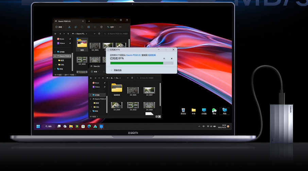Click the green copy progress bar
This screenshot has height=171, width=308.
[137, 63]
